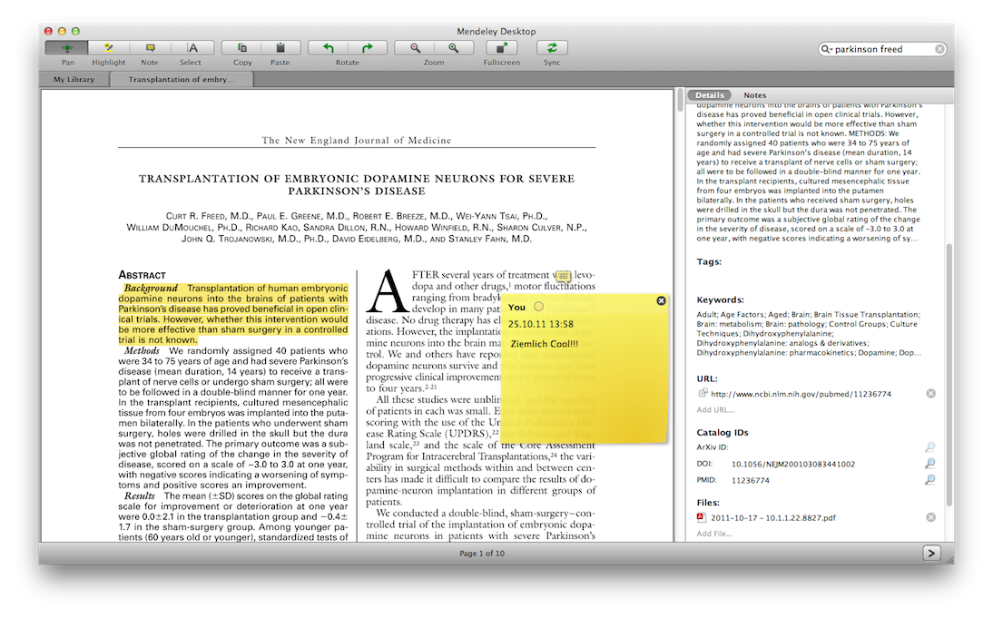
Task: Choose the Note tool
Action: click(x=150, y=47)
